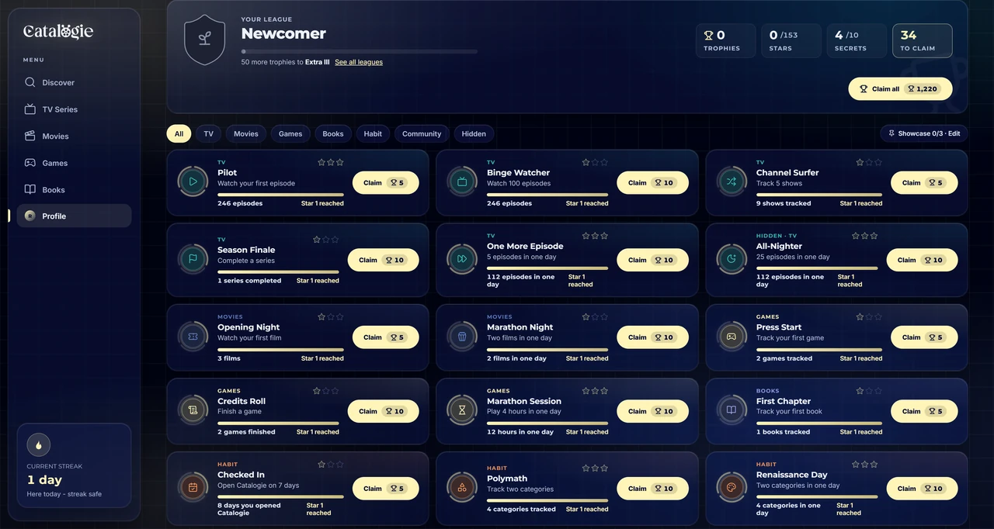Go to TV Series in sidebar
The image size is (994, 529).
(x=74, y=109)
